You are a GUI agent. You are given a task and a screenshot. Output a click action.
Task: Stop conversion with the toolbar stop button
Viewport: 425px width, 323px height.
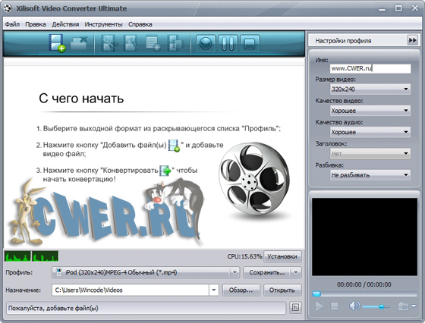pos(250,43)
